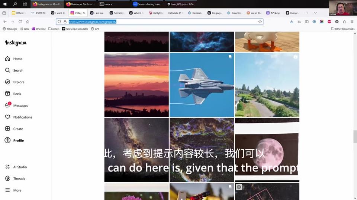Toggle the Firefox sidebar view
Screen dimensions: 357x200
(307, 22)
